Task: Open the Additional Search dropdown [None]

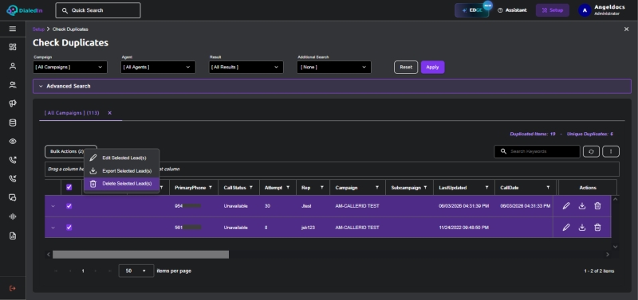Action: 334,67
